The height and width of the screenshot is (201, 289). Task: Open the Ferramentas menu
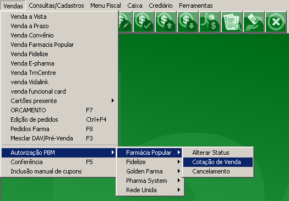[x=196, y=6]
